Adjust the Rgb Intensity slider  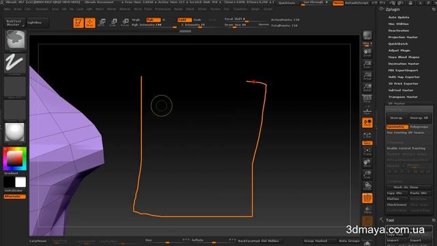pyautogui.click(x=154, y=25)
